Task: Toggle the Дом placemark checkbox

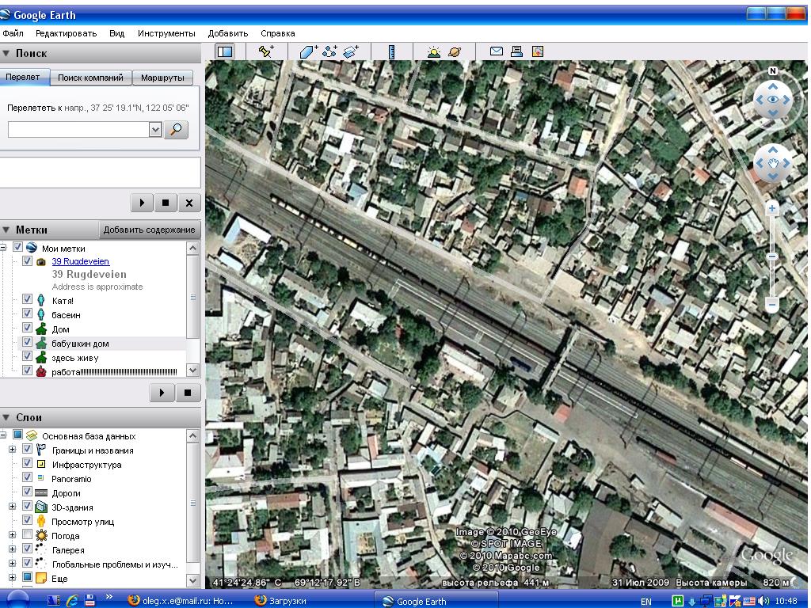Action: point(28,328)
